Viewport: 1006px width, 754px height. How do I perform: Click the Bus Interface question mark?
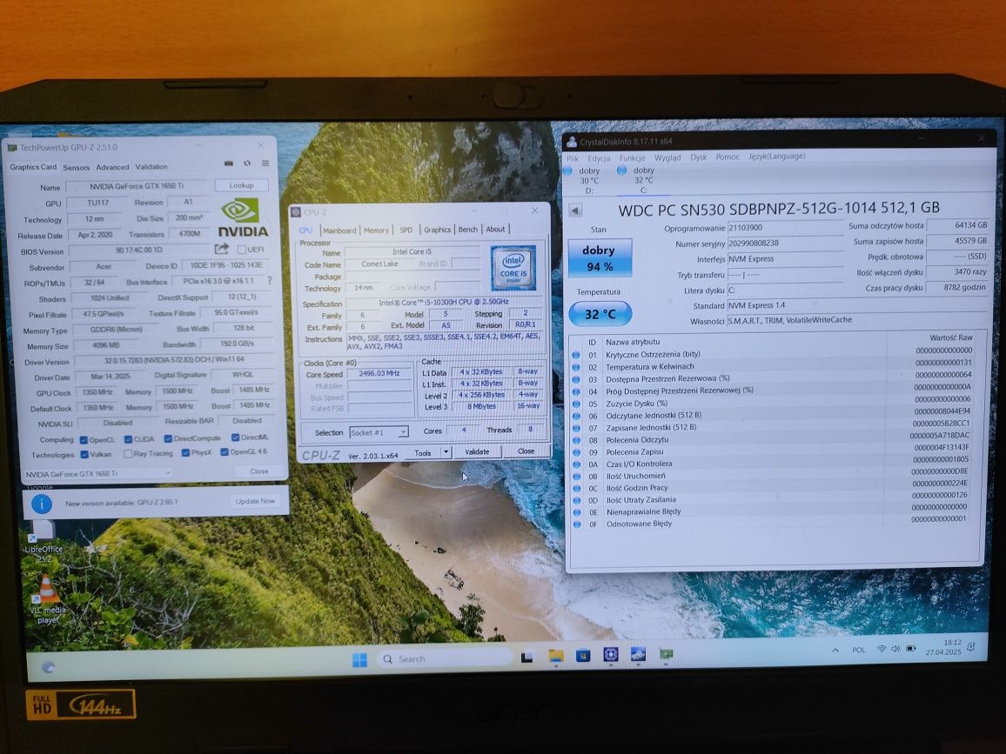point(269,280)
